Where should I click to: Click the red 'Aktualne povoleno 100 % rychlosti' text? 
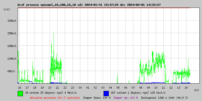click(x=55, y=98)
